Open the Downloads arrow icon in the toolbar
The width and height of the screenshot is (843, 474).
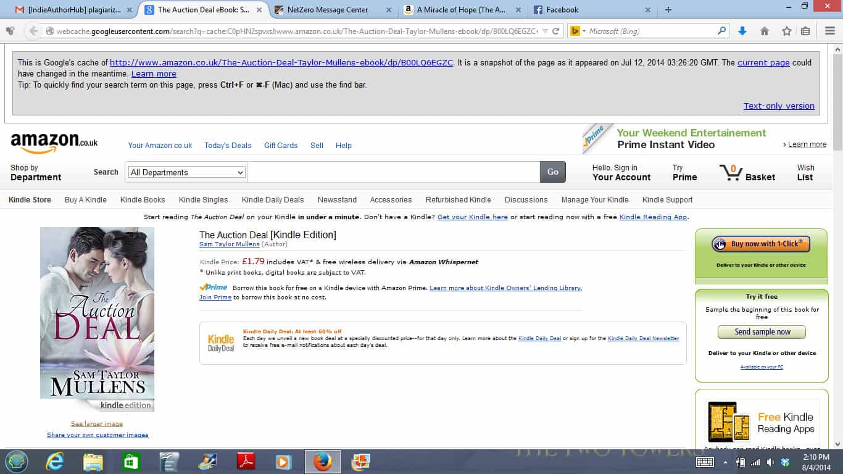click(742, 31)
